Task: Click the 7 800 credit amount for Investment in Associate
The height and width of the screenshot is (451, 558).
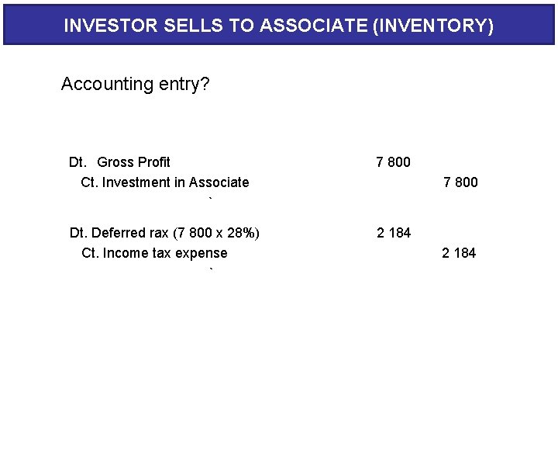Action: [x=460, y=182]
